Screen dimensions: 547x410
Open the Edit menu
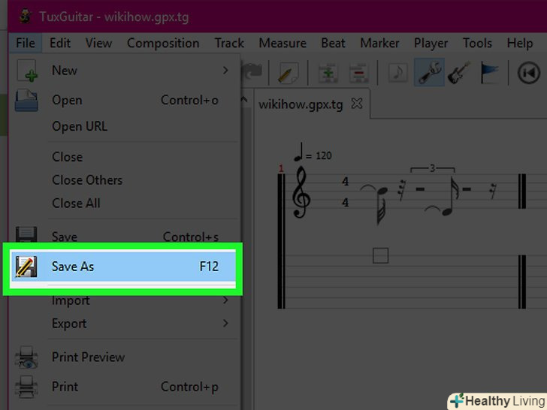[x=60, y=44]
